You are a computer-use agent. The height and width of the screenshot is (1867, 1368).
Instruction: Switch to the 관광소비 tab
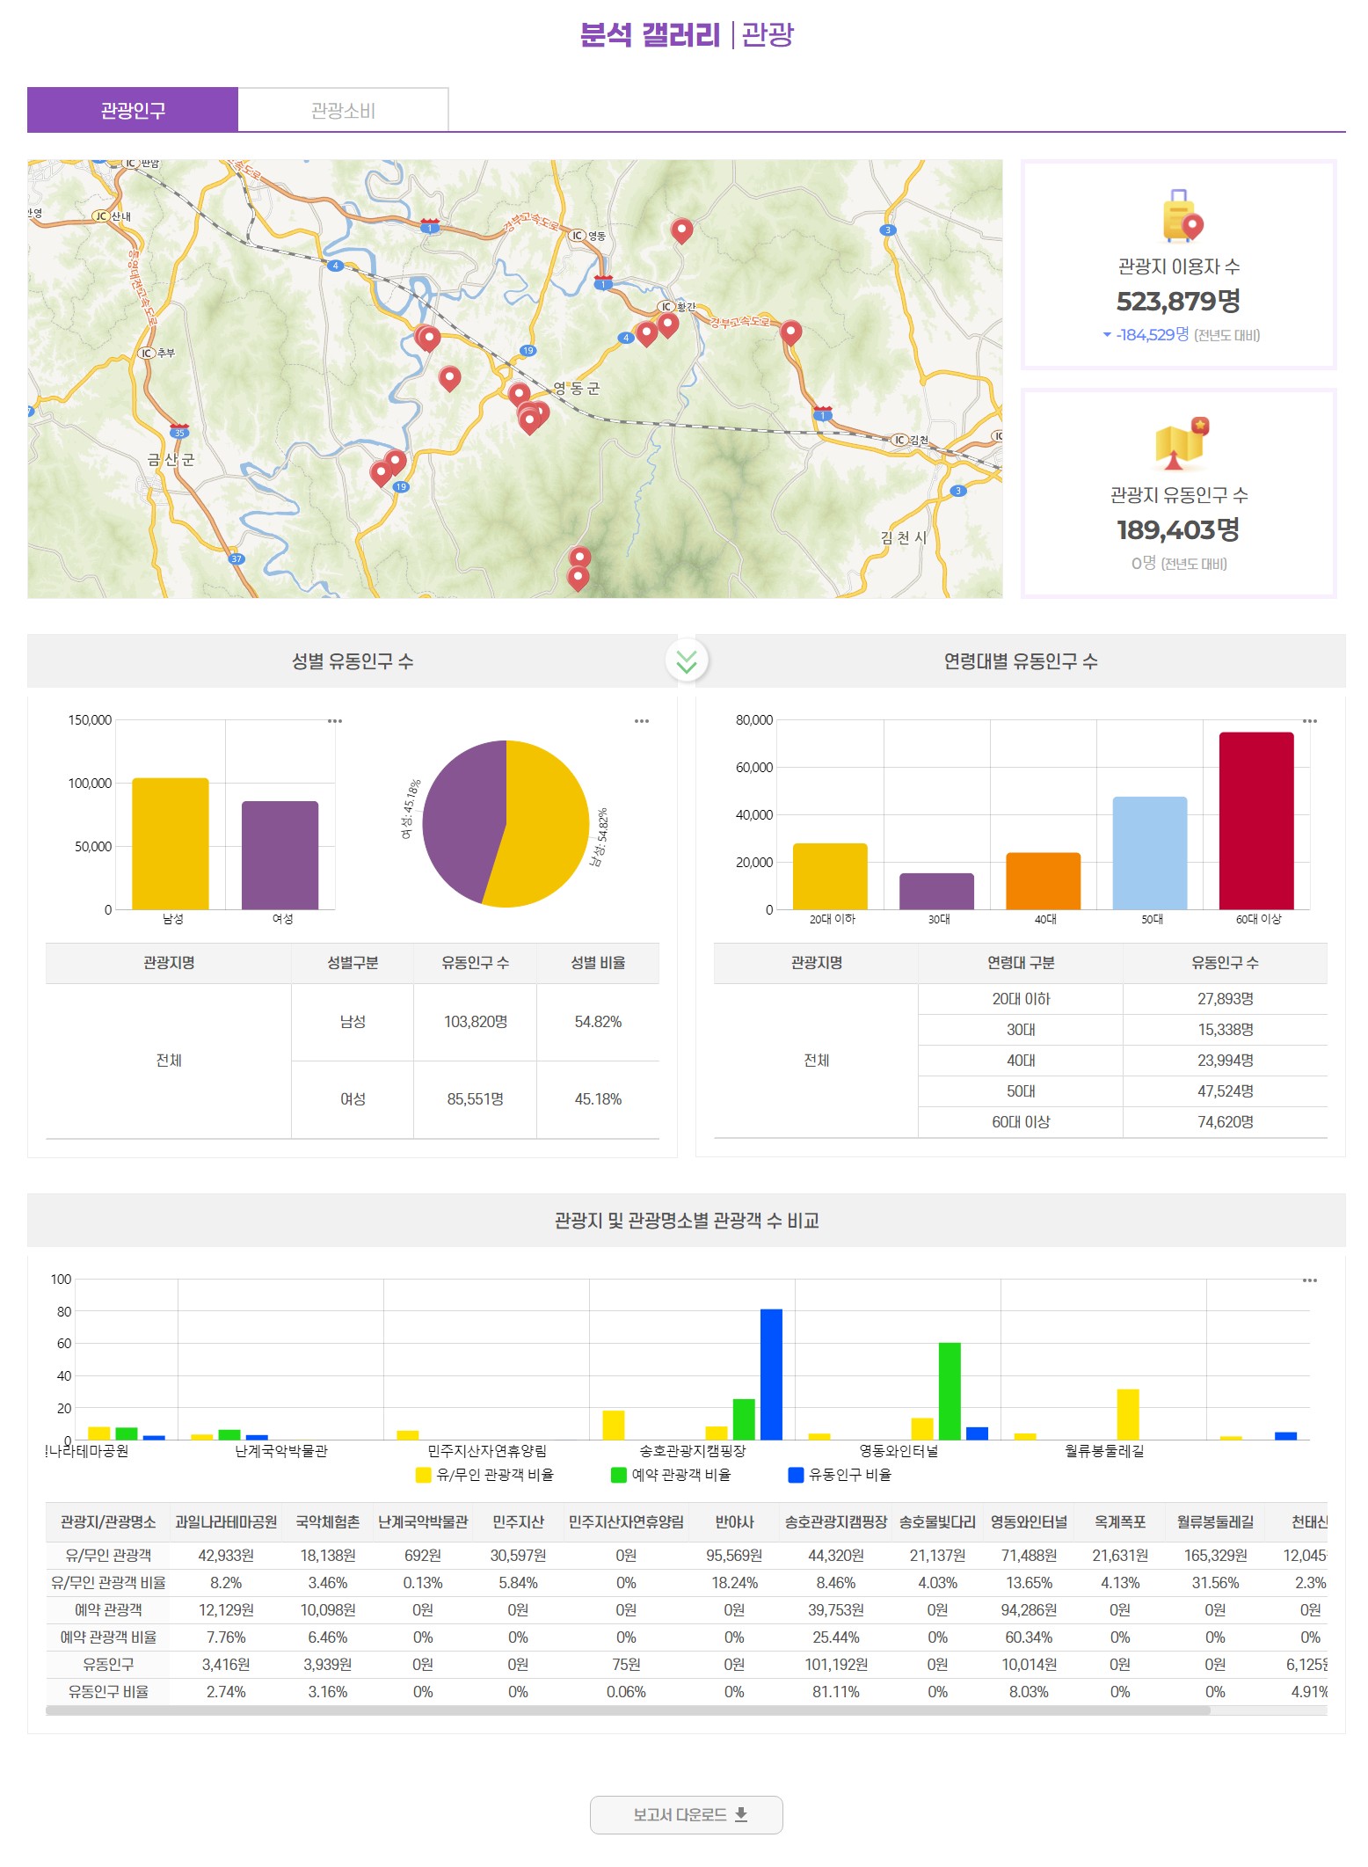(343, 110)
